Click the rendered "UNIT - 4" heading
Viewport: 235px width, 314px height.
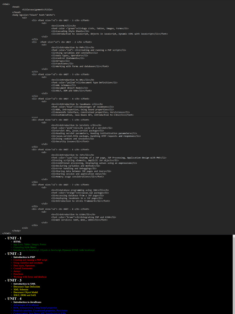coord(14,299)
